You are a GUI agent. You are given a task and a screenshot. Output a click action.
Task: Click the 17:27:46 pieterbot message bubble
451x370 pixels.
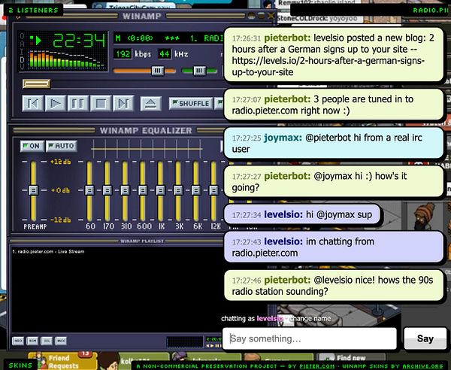(334, 286)
